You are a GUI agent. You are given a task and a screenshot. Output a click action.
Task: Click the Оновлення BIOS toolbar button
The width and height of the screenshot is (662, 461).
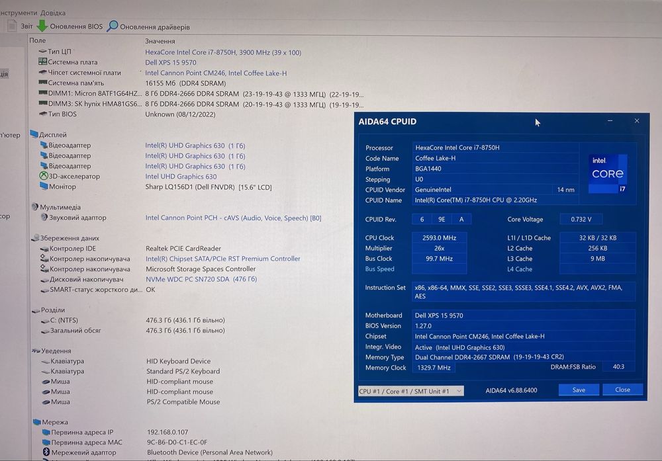tap(70, 26)
